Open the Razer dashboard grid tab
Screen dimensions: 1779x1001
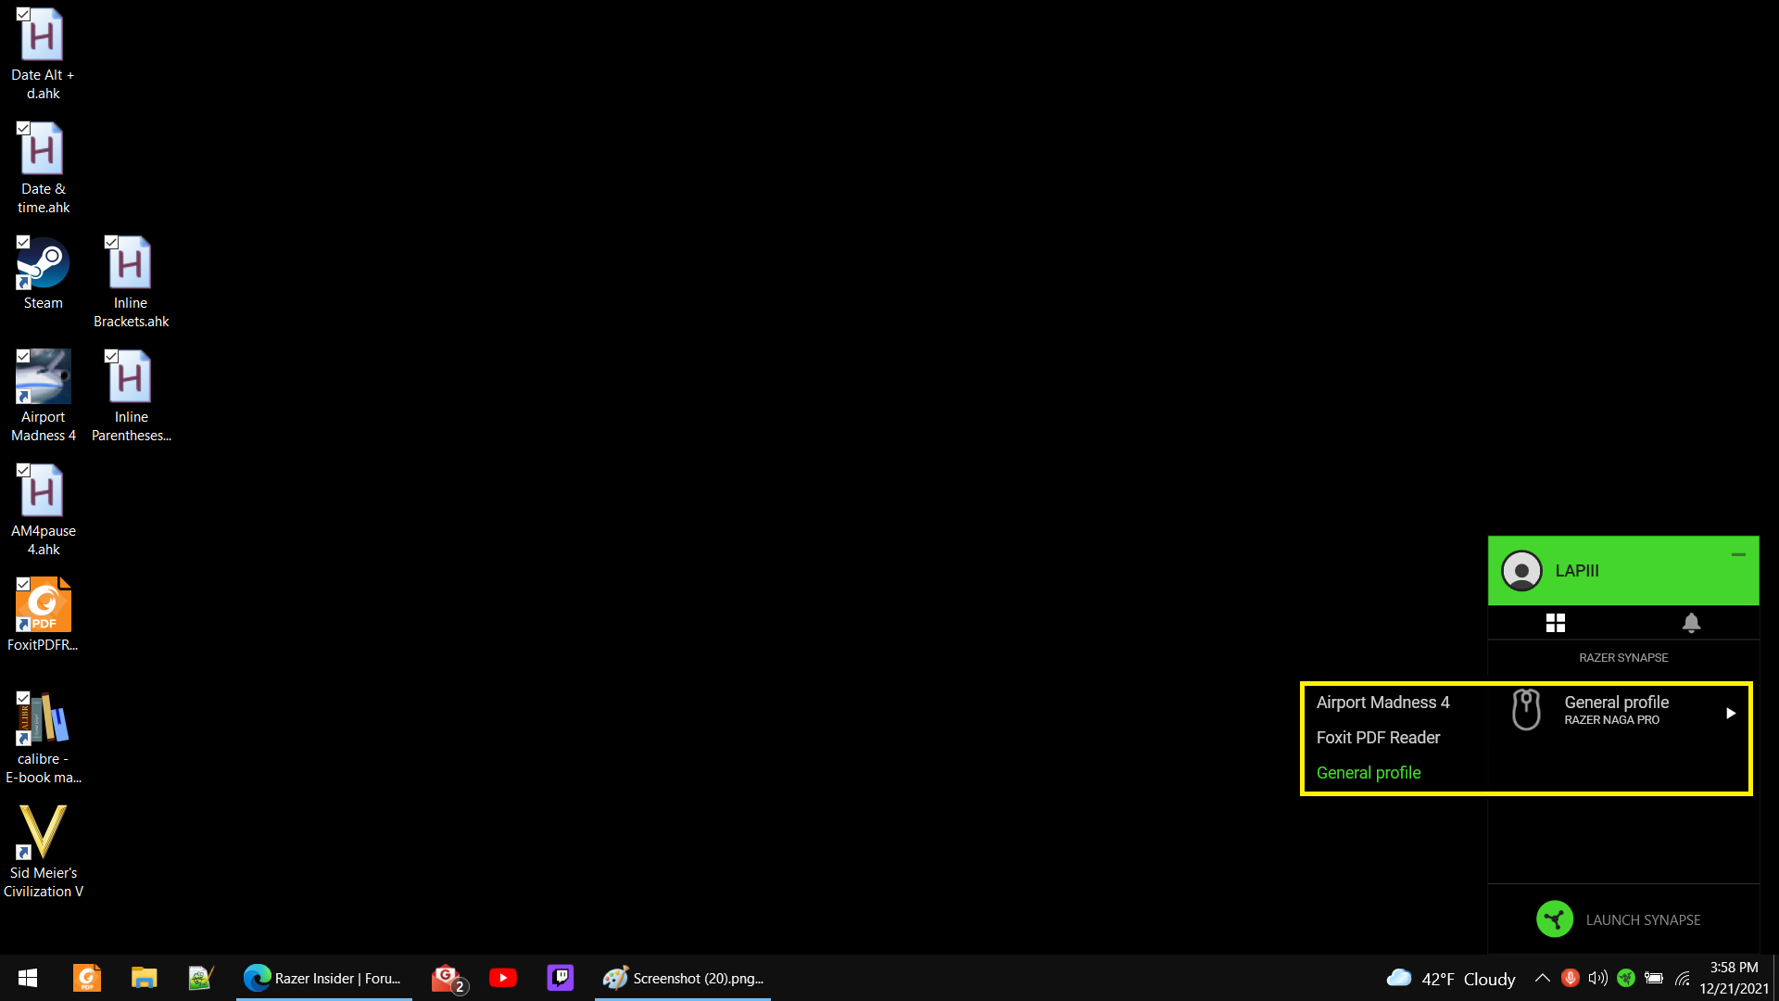pos(1556,623)
